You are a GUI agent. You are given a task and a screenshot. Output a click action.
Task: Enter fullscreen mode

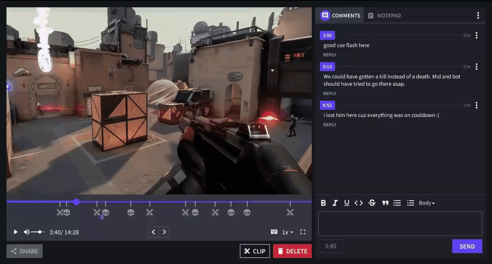pos(303,232)
